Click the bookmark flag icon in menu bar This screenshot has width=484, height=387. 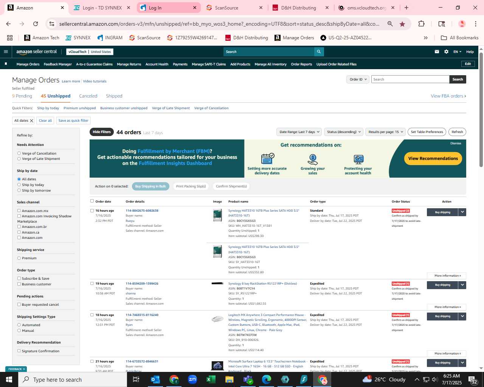click(6, 64)
